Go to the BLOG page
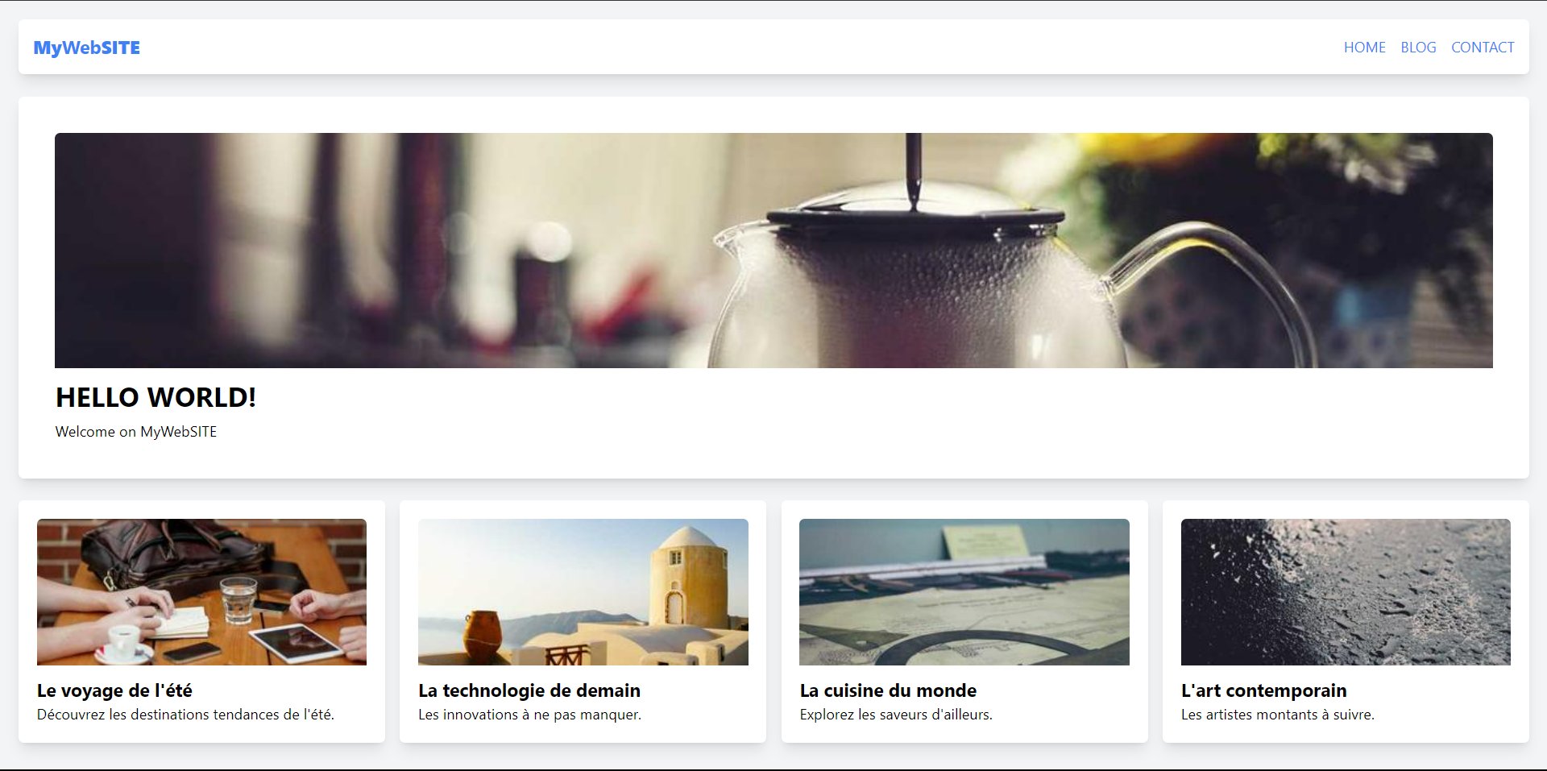The width and height of the screenshot is (1547, 771). click(x=1418, y=48)
